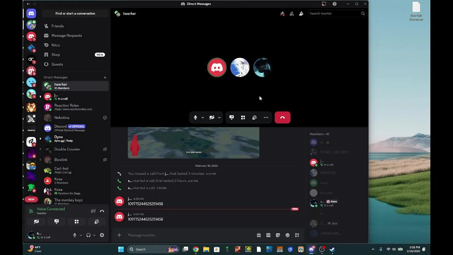Share your screen from call controls

[231, 118]
